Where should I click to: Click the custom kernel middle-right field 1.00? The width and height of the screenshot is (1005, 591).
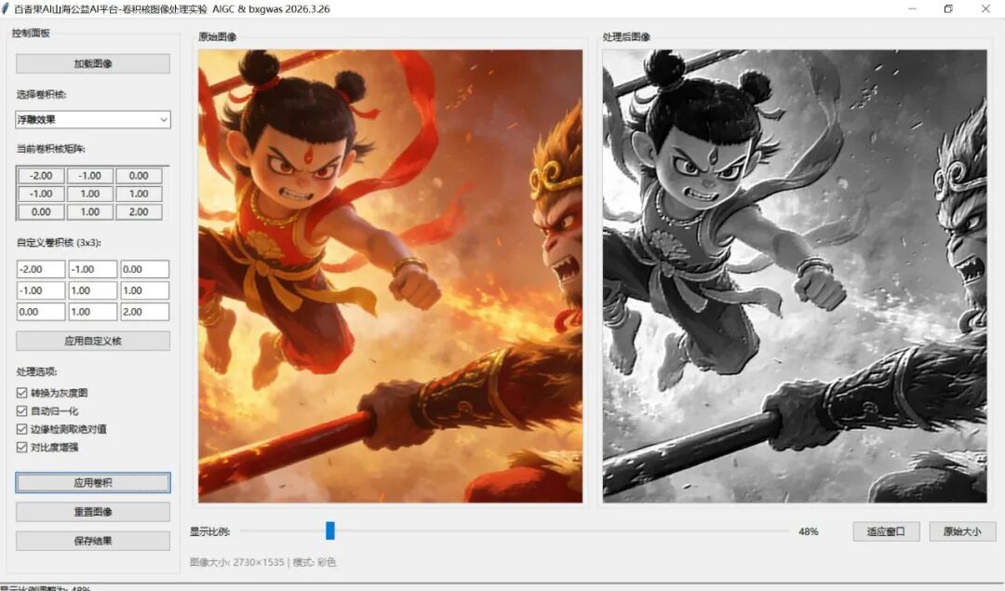pyautogui.click(x=145, y=290)
